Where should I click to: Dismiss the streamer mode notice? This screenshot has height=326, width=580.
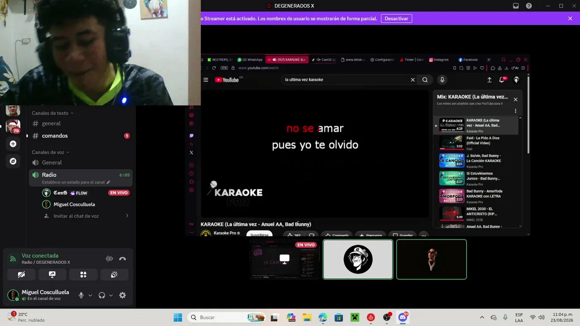(570, 19)
